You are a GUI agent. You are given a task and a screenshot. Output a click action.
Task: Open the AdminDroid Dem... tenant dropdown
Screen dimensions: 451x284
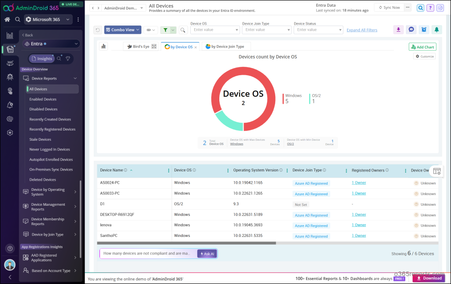pos(123,8)
